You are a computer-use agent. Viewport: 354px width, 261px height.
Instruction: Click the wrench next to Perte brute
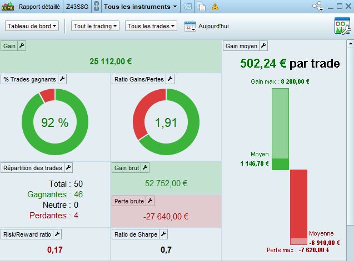pyautogui.click(x=150, y=201)
